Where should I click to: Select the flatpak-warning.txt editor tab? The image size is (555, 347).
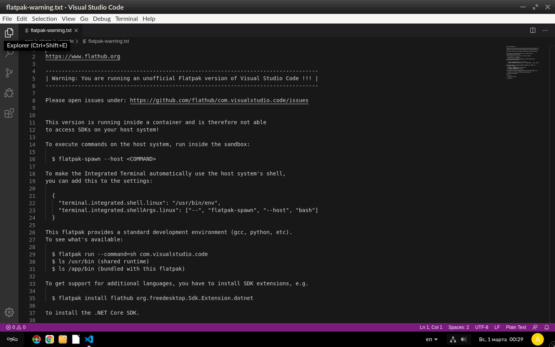(50, 30)
